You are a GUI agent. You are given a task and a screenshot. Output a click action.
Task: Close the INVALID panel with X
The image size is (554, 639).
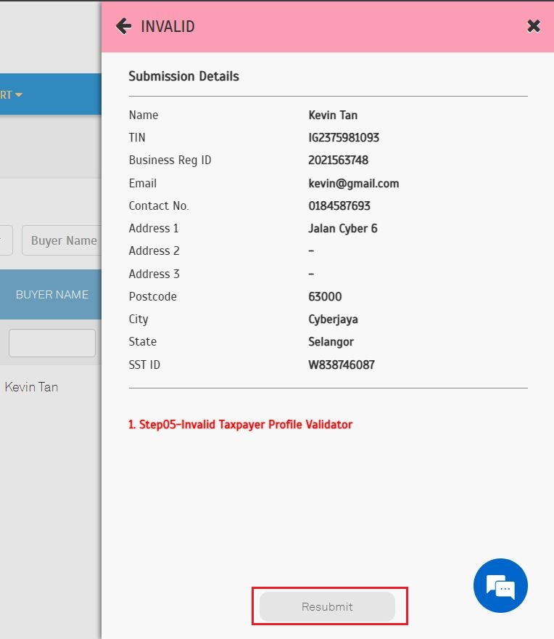(x=534, y=27)
